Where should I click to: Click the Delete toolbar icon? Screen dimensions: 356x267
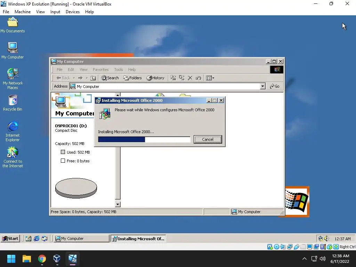pos(190,78)
